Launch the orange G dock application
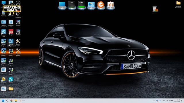This screenshot has height=103, width=184. (x=101, y=6)
